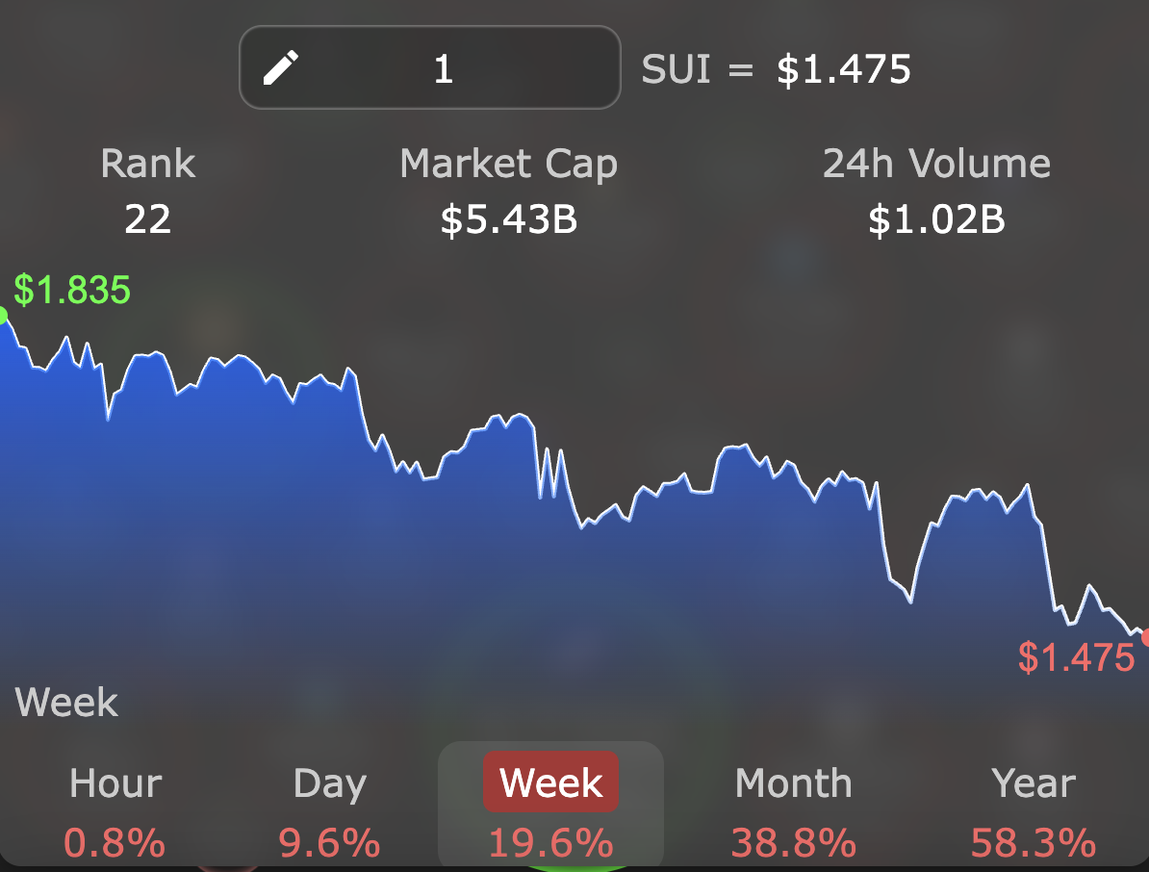Click the gray Week period label below the chart
The image size is (1149, 872).
click(x=67, y=704)
